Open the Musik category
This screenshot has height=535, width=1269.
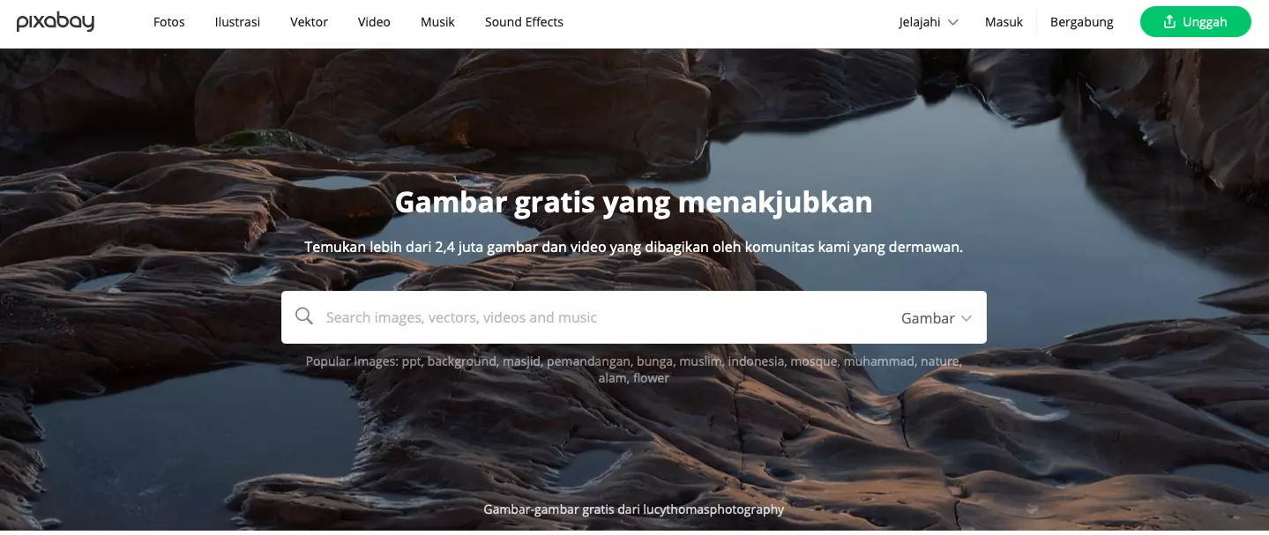tap(437, 22)
